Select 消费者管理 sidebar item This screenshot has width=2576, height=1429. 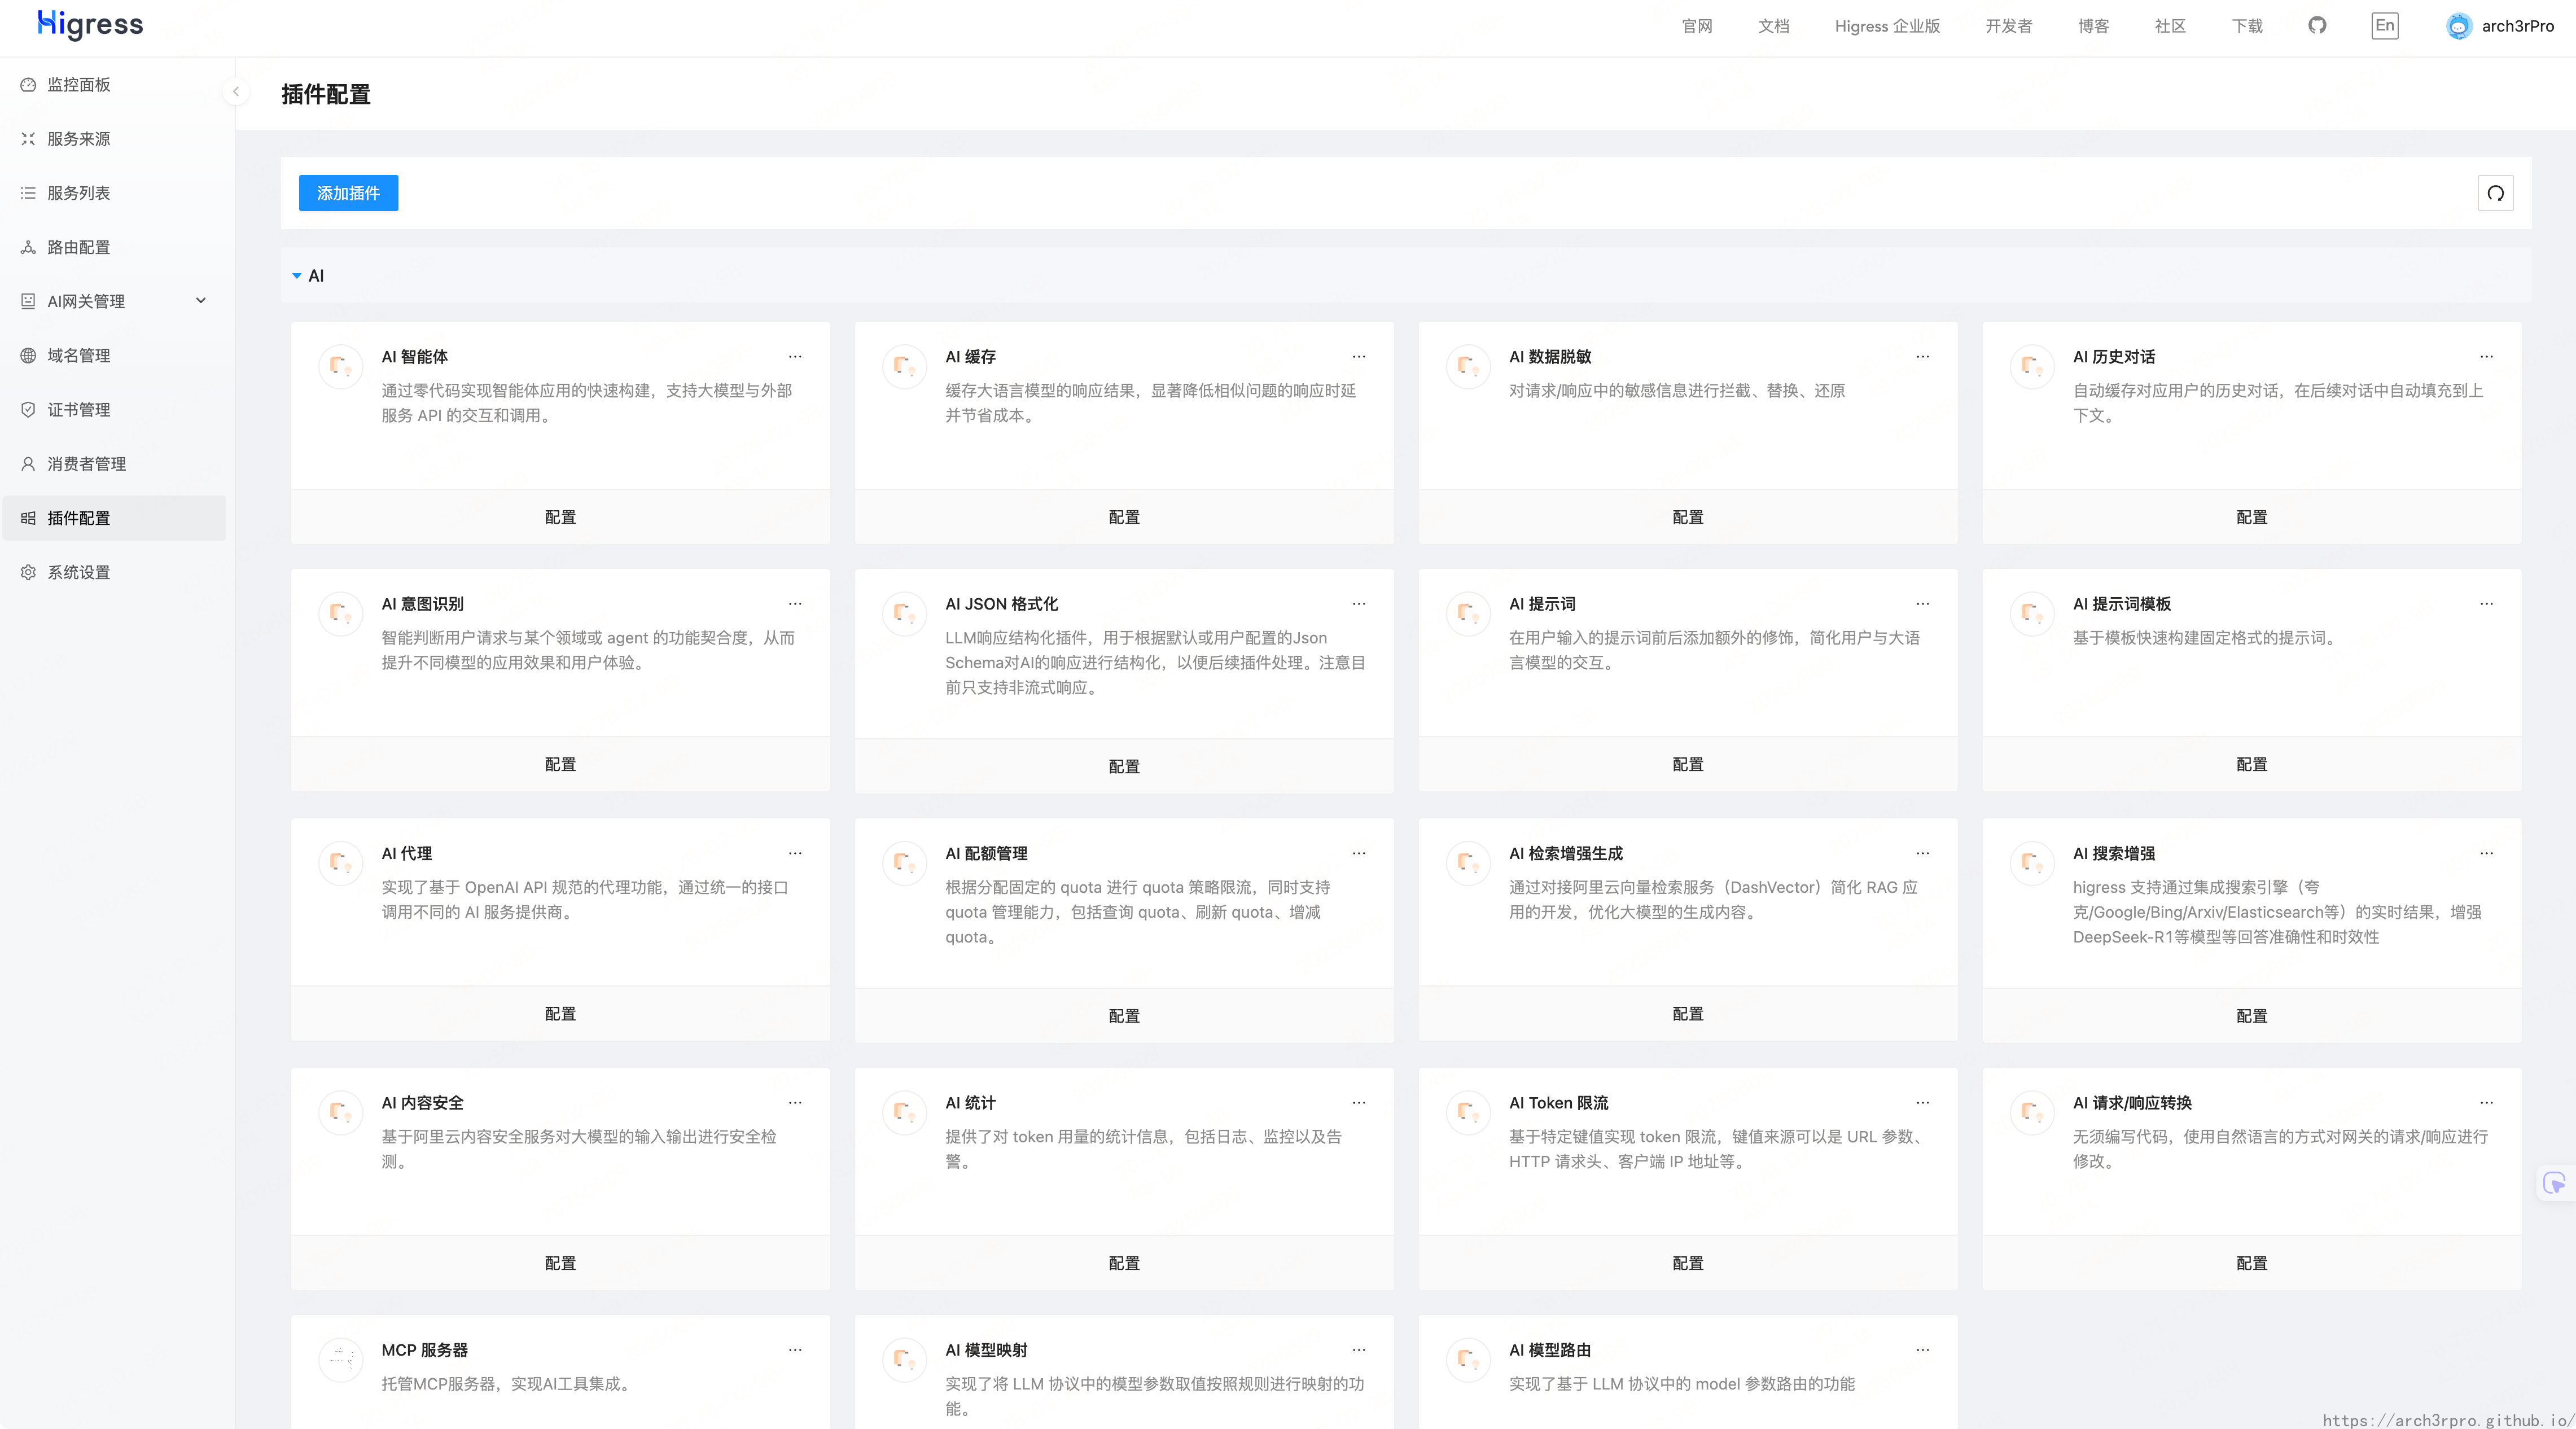(x=86, y=464)
